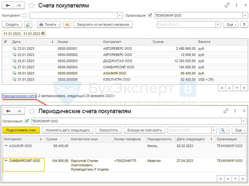Click the empty Контрагент input field
The width and height of the screenshot is (249, 186).
(x=73, y=15)
